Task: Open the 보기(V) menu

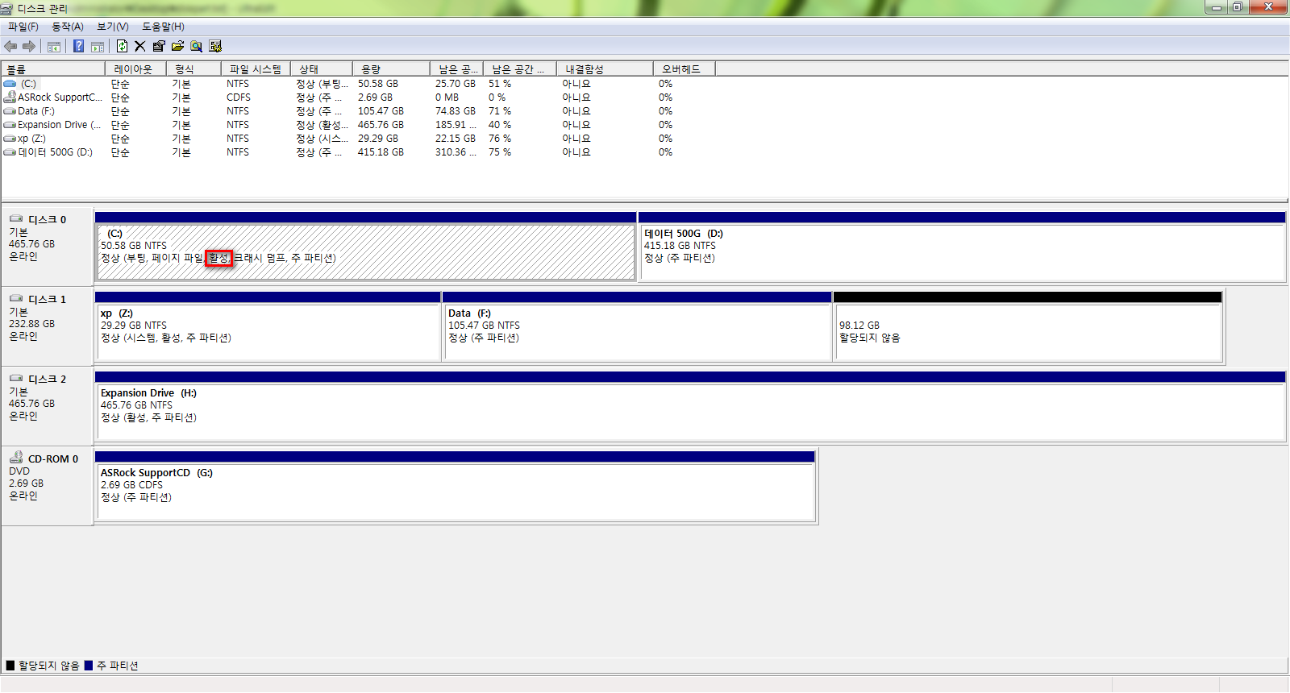Action: click(x=113, y=27)
